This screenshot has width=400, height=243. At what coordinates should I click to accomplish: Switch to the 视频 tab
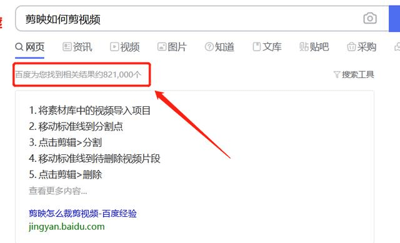125,47
